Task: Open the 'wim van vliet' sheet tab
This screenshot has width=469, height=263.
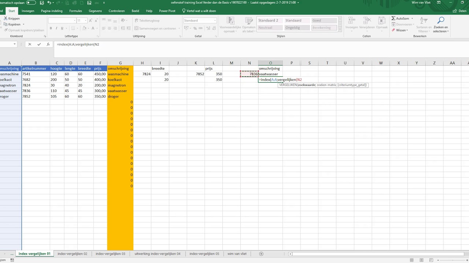Action: (237, 254)
